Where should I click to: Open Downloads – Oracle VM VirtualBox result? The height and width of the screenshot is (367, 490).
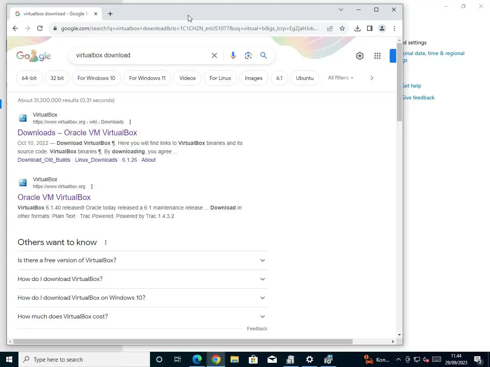coord(77,133)
